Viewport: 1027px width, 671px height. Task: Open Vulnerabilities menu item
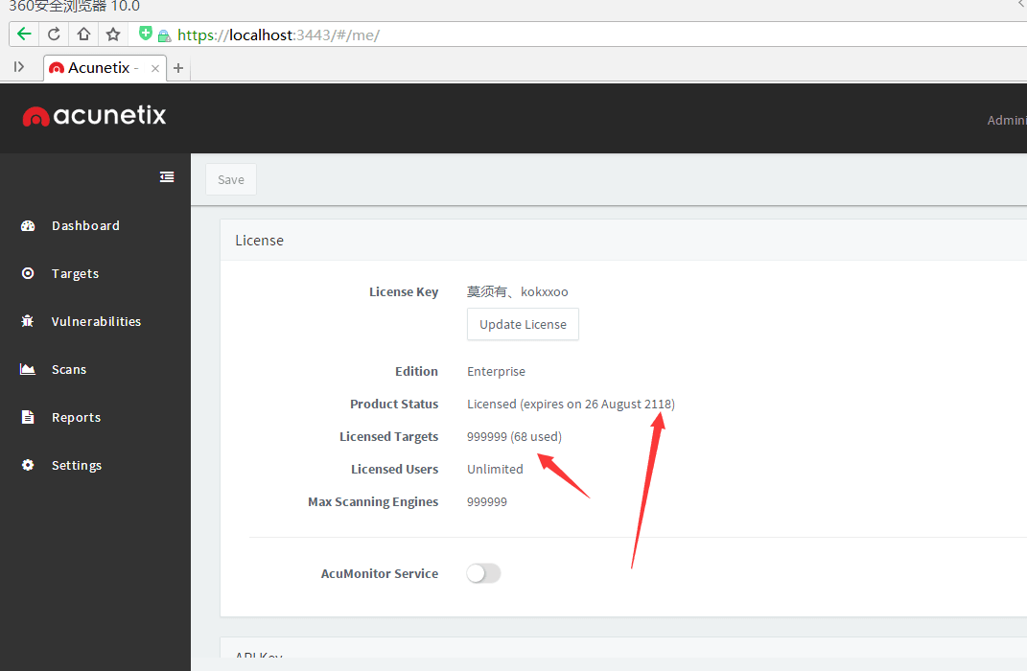(x=95, y=321)
